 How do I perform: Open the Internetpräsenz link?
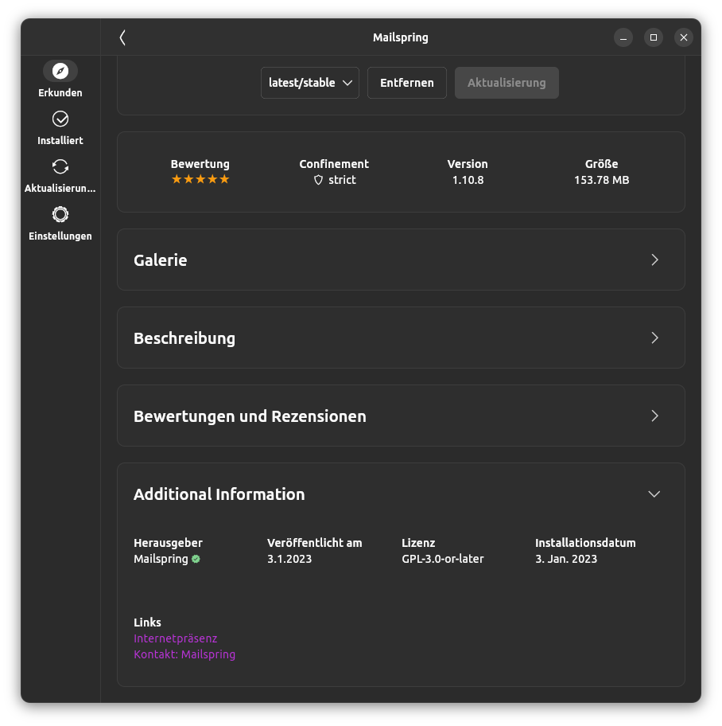tap(175, 638)
